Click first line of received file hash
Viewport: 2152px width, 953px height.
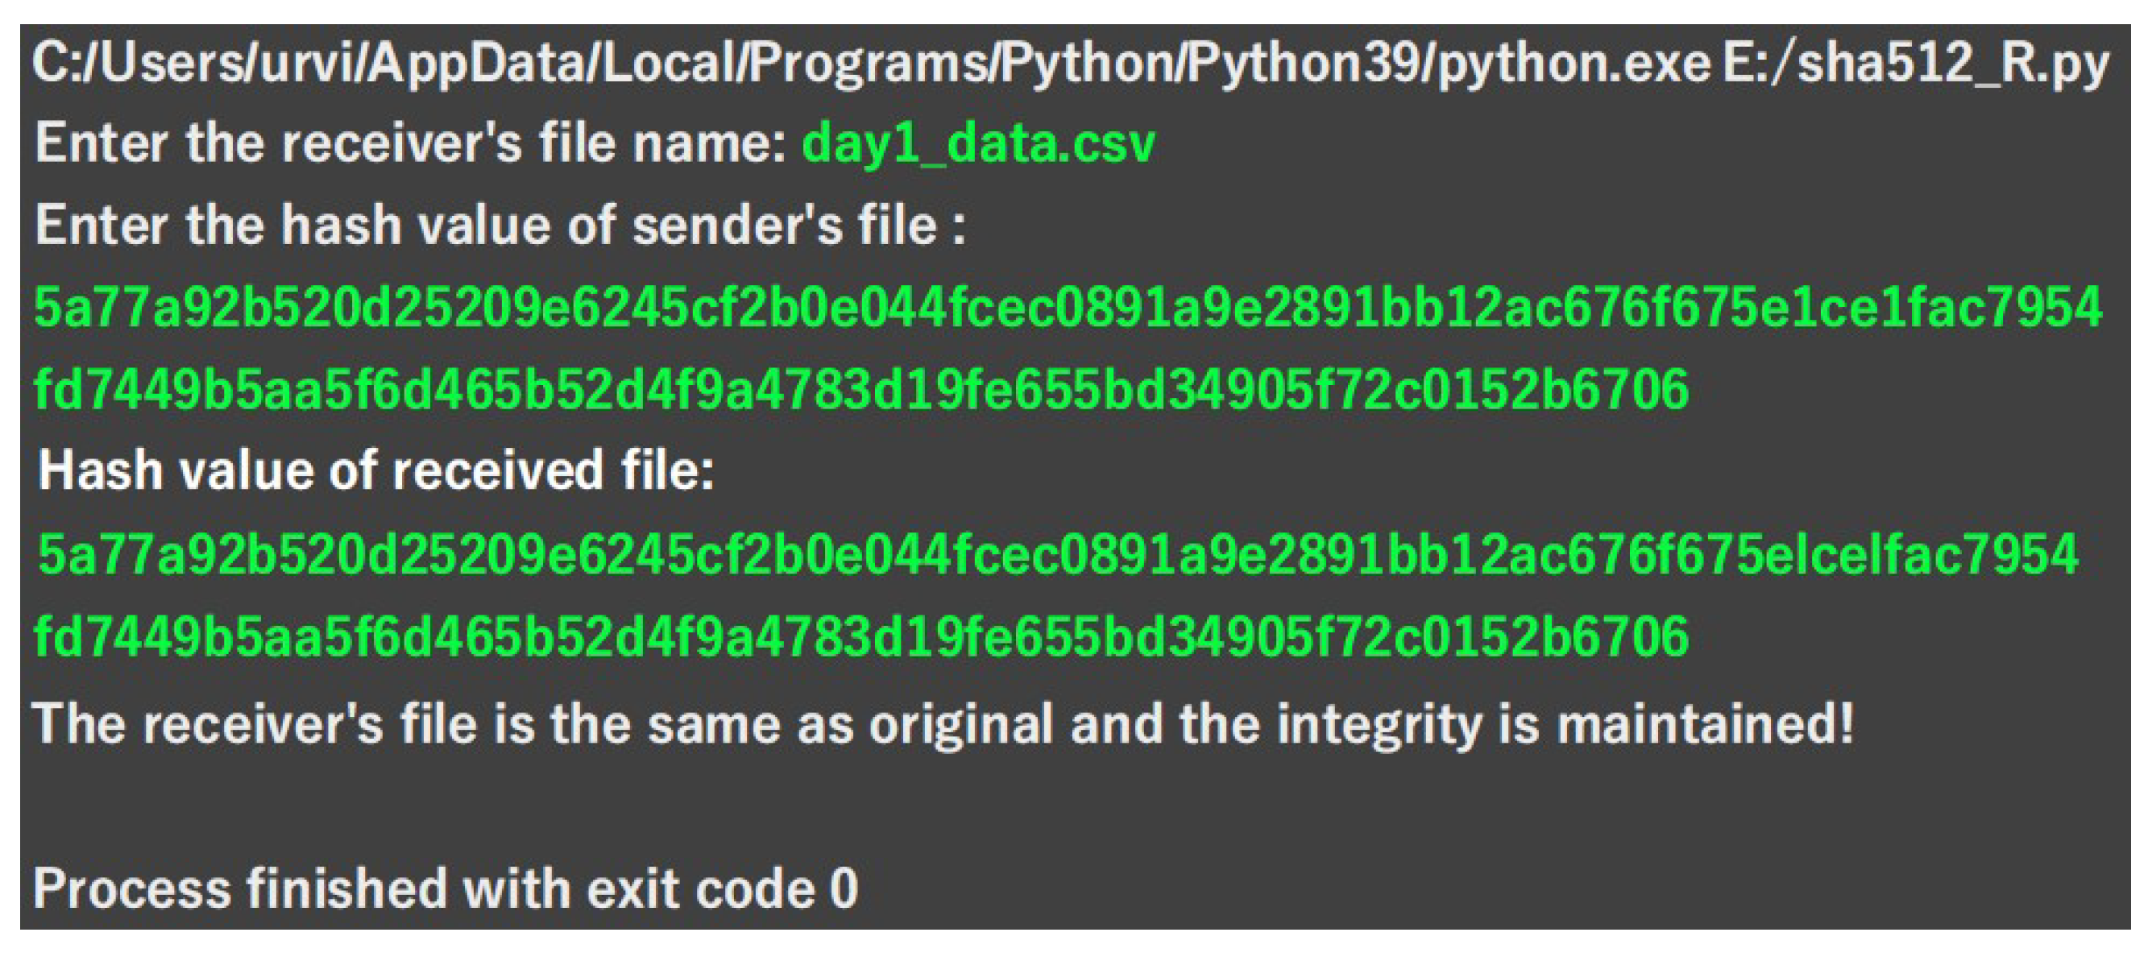click(1057, 554)
